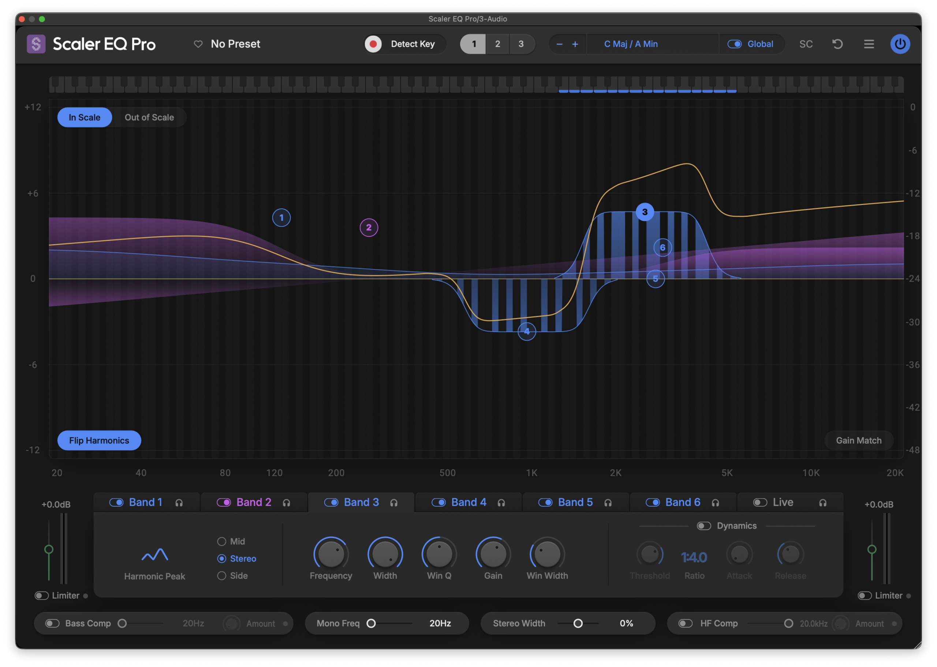Switch to the Out of Scale tab
The height and width of the screenshot is (667, 937).
[x=149, y=118]
